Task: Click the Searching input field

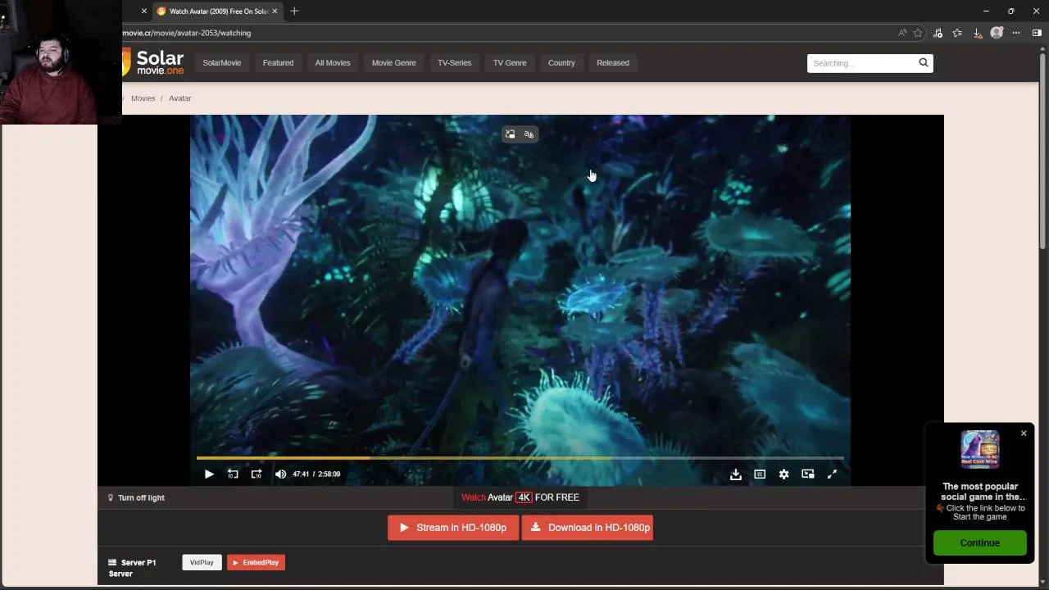Action: [861, 63]
